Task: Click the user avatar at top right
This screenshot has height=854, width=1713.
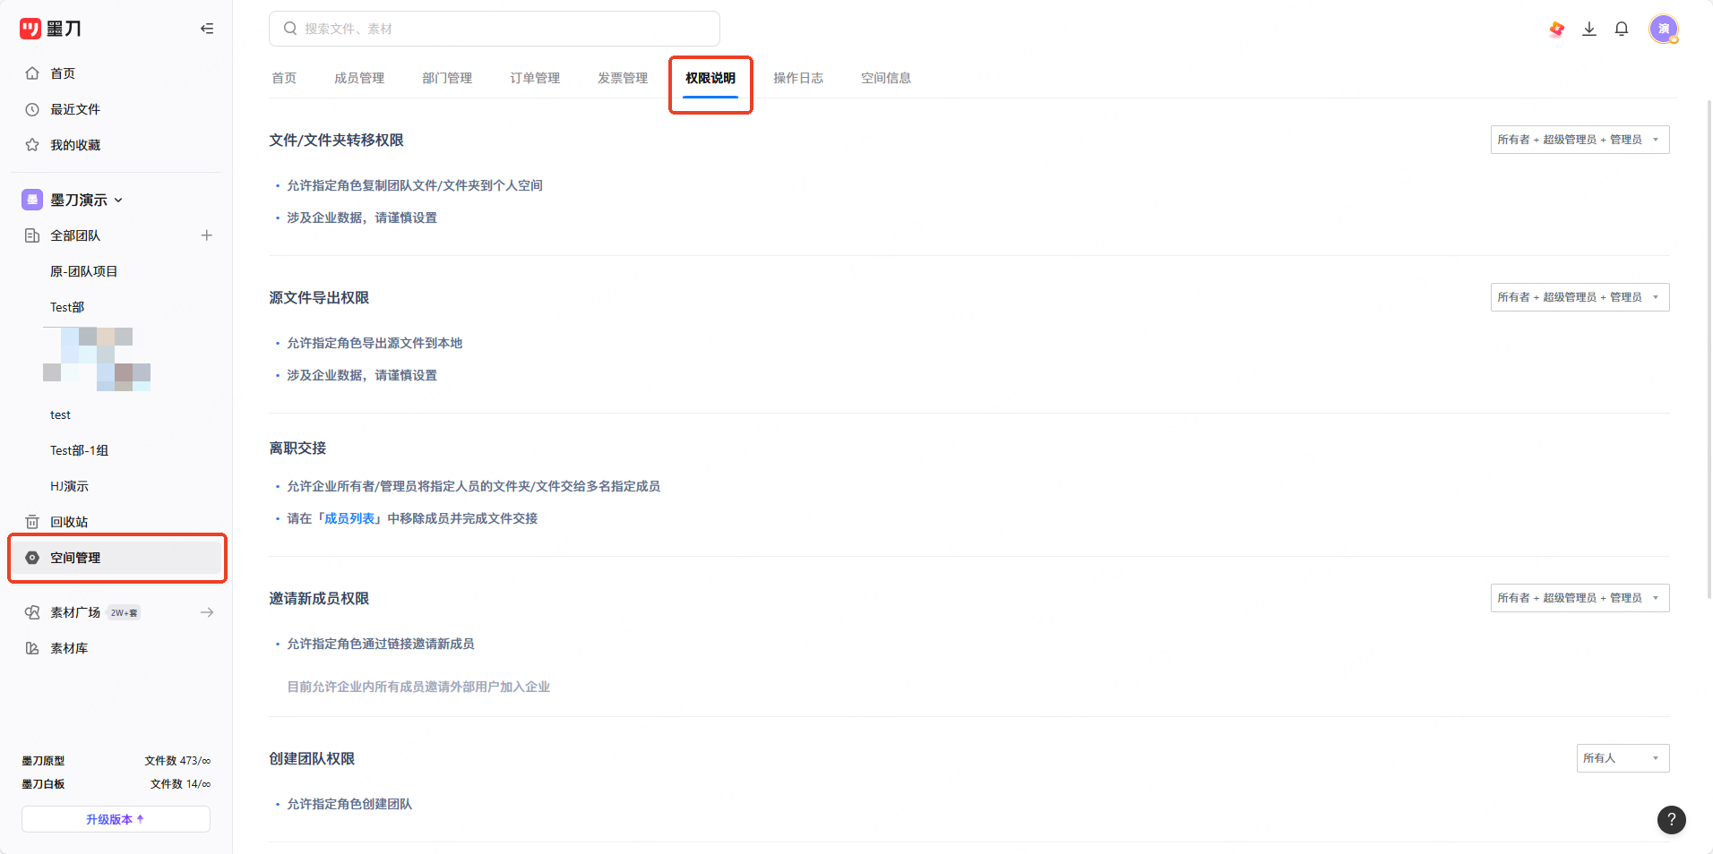Action: [x=1664, y=29]
